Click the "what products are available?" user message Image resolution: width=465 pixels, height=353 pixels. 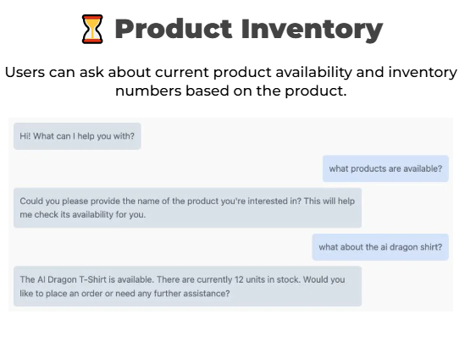click(385, 168)
